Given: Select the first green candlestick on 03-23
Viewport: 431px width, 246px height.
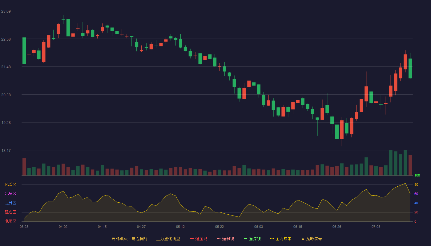Looking at the screenshot, I should tap(24, 51).
